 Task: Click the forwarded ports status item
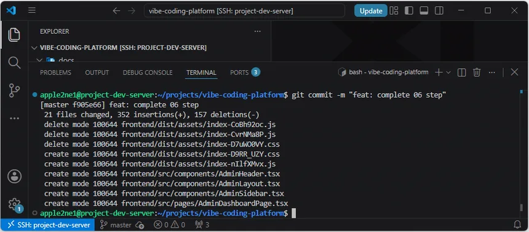click(202, 225)
